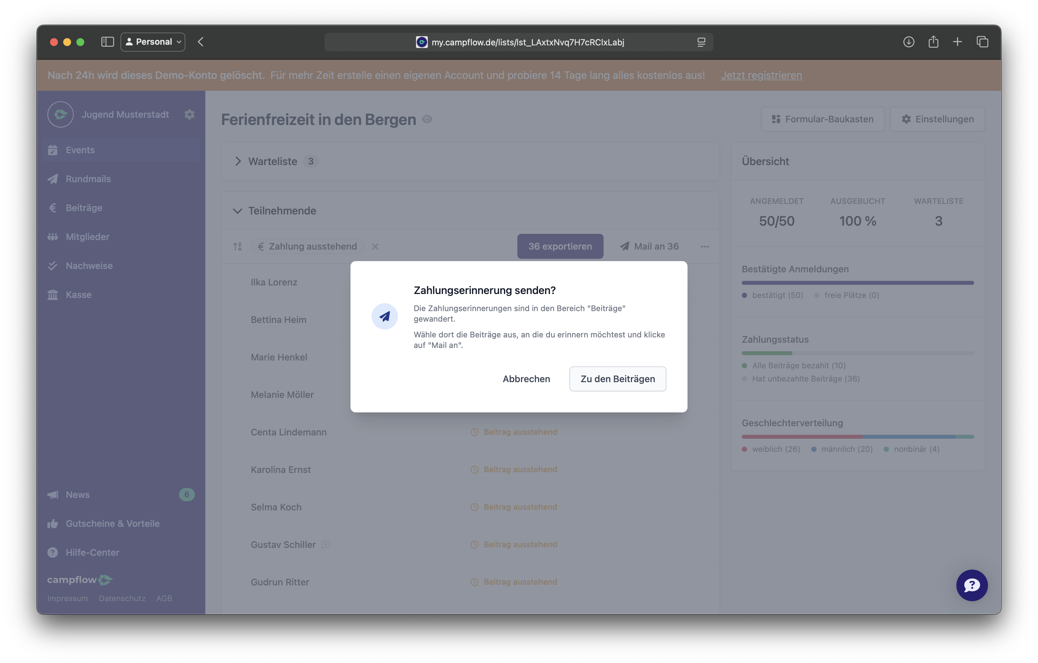Screen dimensions: 1038x663
Task: Remove the Zahlung ausstehend filter with X
Action: click(375, 246)
